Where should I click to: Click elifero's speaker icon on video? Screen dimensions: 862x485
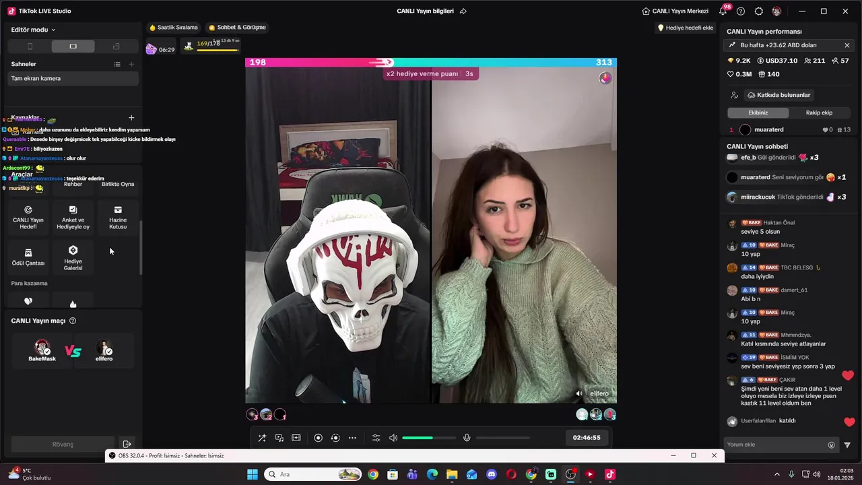tap(578, 393)
